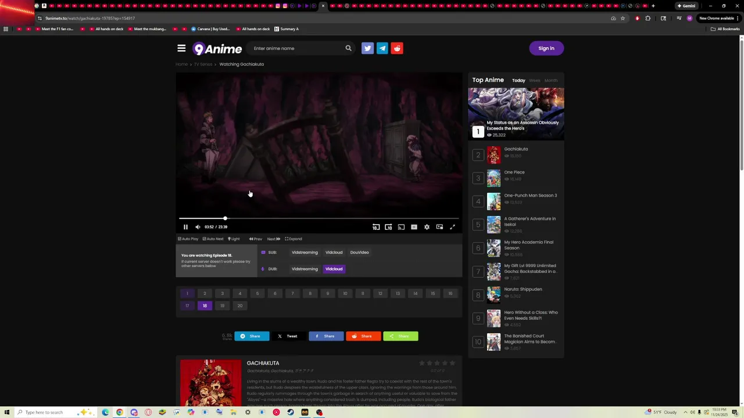
Task: Open episode 10
Action: (345, 293)
